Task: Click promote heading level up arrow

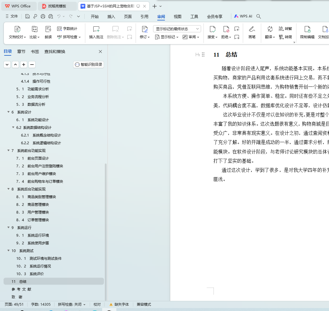Action: tap(15, 65)
